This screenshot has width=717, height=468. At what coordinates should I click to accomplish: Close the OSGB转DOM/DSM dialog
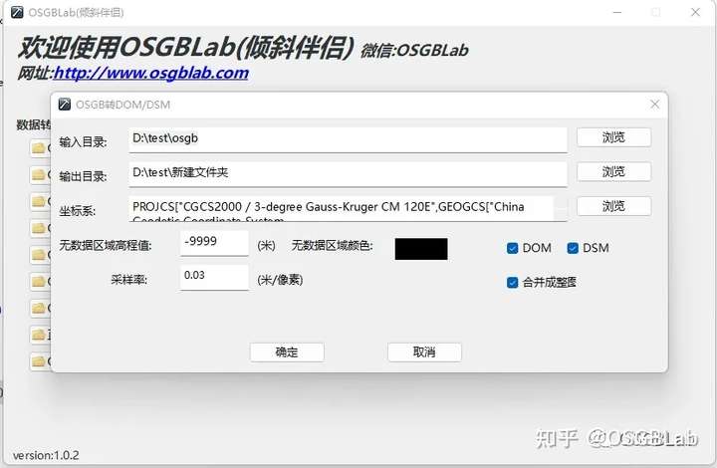tap(655, 105)
